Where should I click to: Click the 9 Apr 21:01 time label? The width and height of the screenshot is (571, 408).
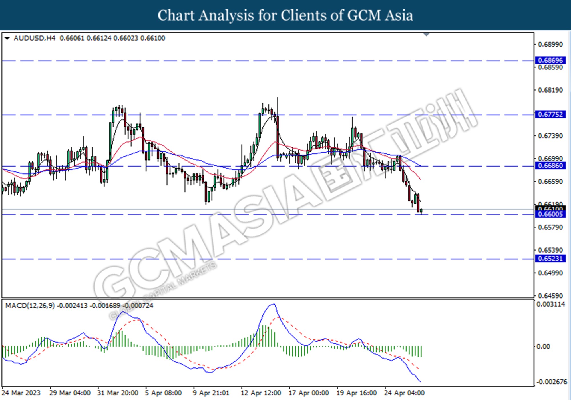pos(211,393)
